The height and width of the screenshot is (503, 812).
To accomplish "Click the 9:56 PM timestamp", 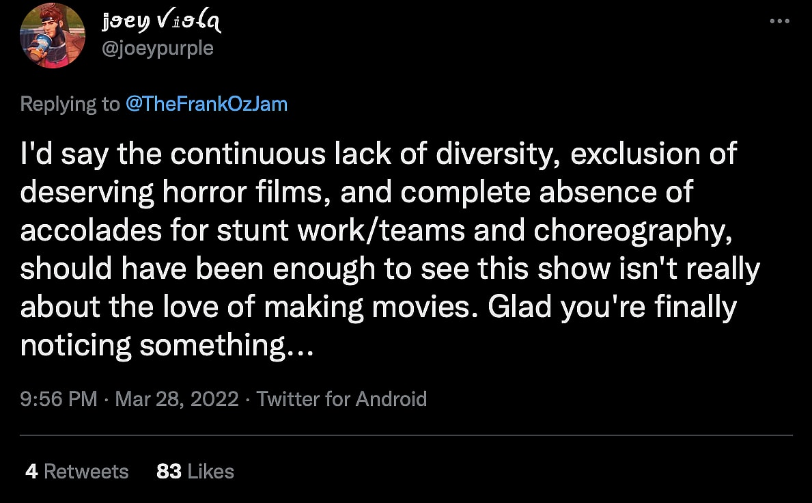I will (x=59, y=398).
